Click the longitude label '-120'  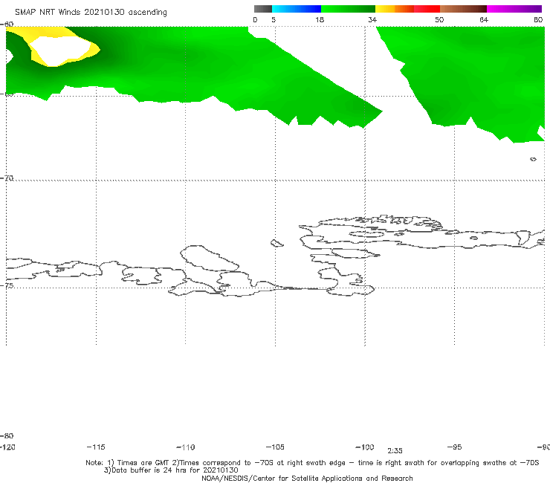[7, 447]
